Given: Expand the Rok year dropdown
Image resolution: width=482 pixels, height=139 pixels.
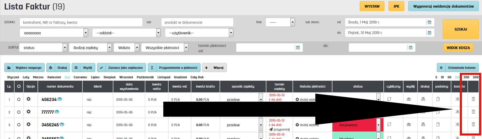Looking at the screenshot, I should [x=292, y=22].
